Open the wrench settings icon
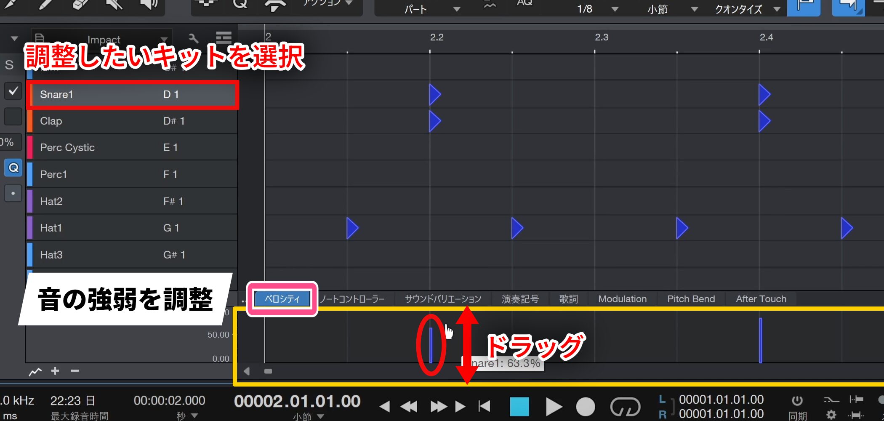Screen dimensions: 884x421 click(194, 38)
